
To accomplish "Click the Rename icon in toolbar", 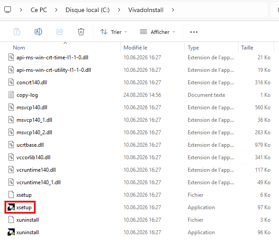I will pyautogui.click(x=38, y=32).
